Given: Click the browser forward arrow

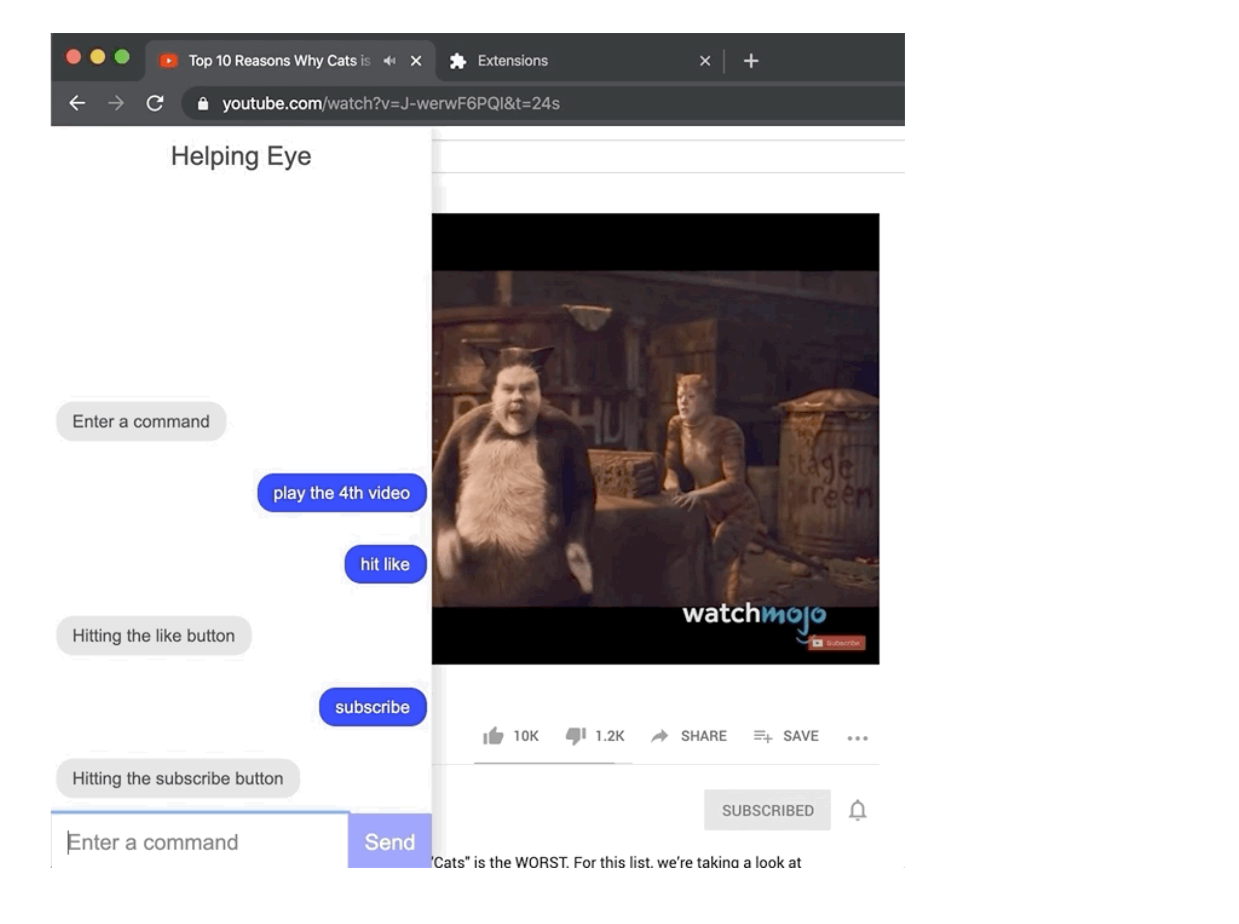Looking at the screenshot, I should (116, 103).
